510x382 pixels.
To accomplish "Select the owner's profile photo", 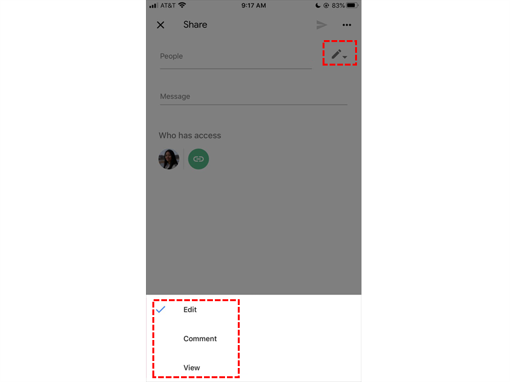I will click(168, 159).
